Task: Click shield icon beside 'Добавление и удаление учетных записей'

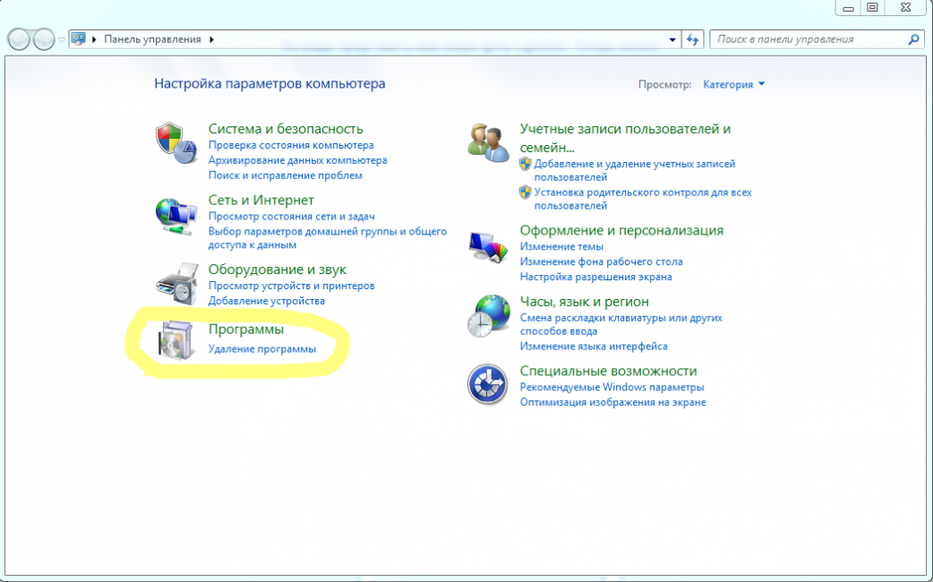Action: [525, 164]
